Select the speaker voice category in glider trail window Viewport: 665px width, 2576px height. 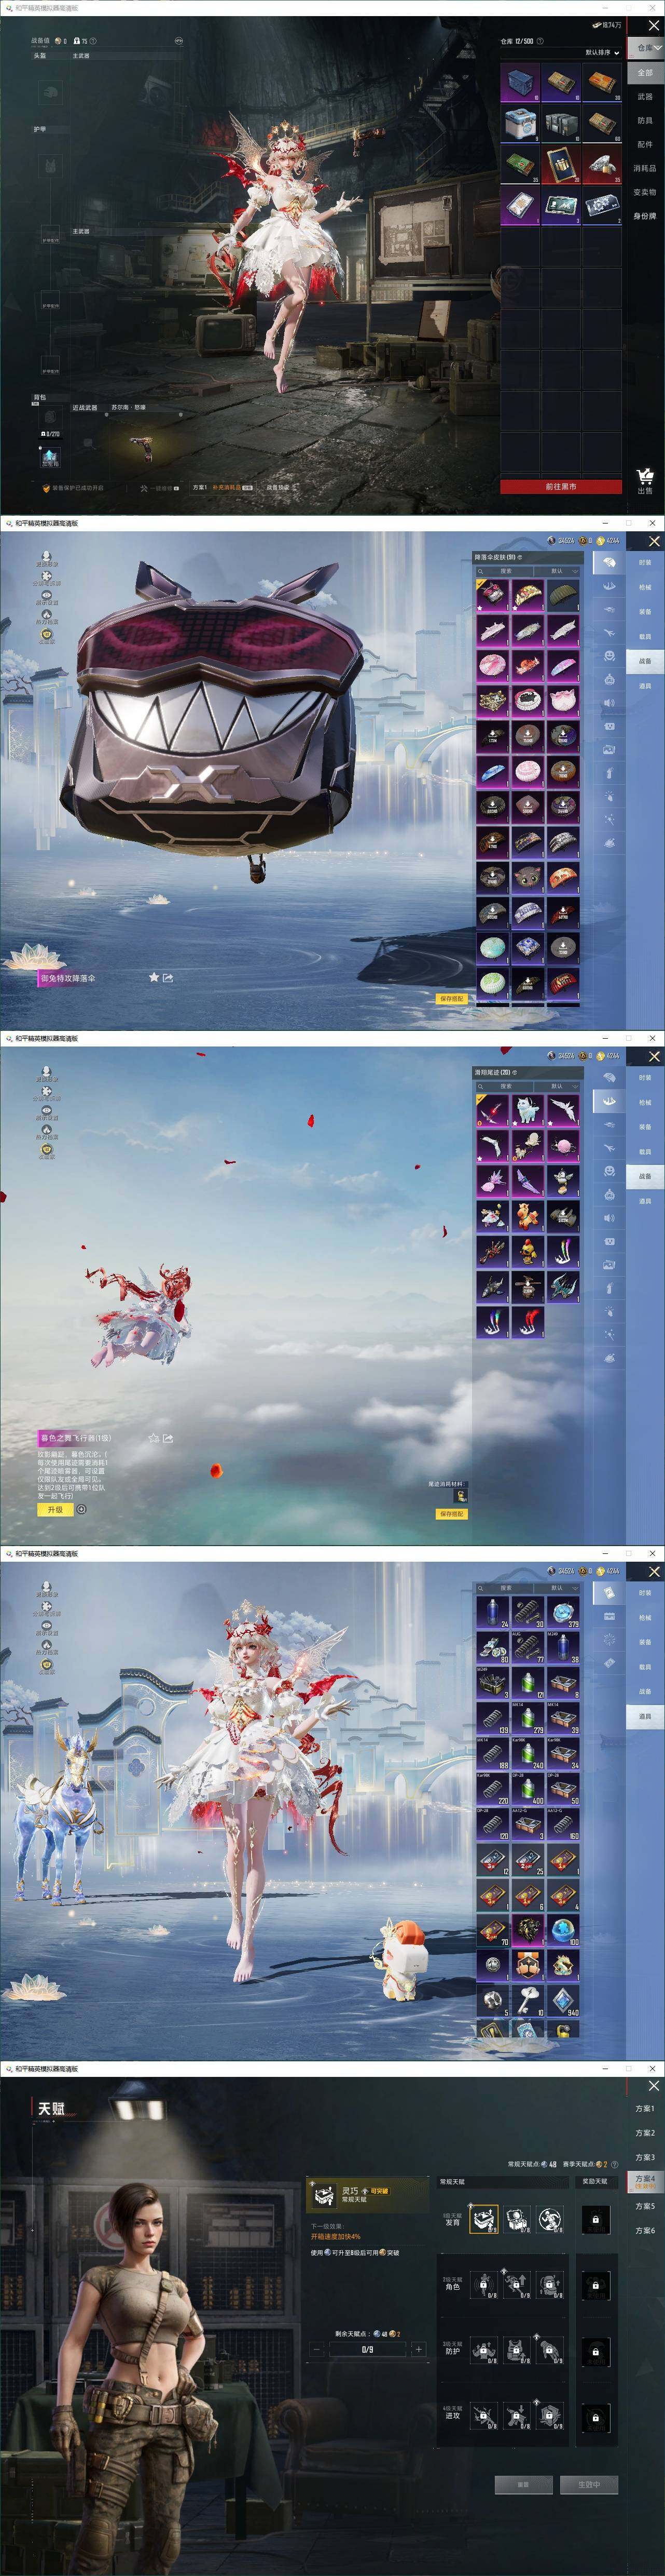[609, 1218]
